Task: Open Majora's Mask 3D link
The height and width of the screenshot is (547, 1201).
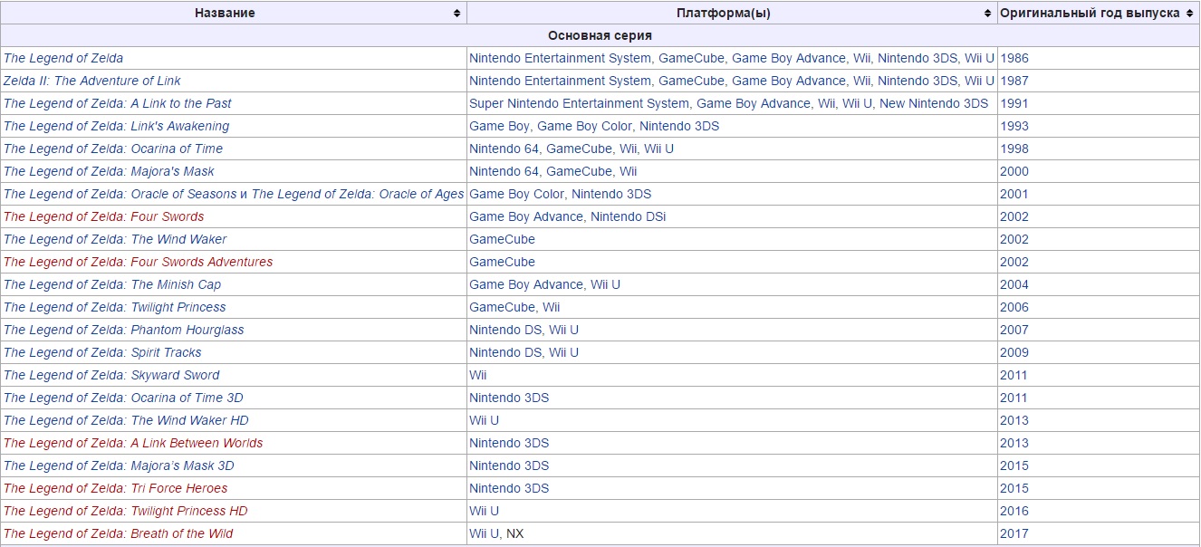Action: [119, 465]
